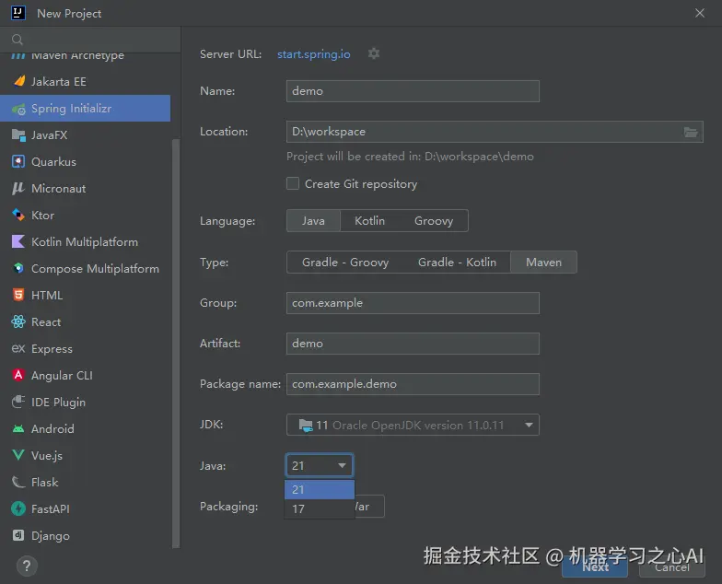Click the HTML5 icon
722x584 pixels.
click(18, 295)
